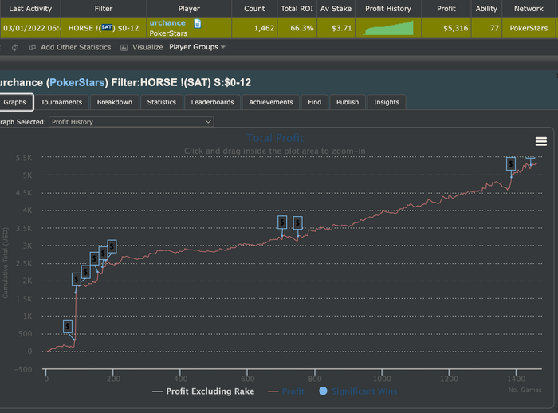This screenshot has width=558, height=413.
Task: Click the Total Profit chart title
Action: click(x=275, y=138)
